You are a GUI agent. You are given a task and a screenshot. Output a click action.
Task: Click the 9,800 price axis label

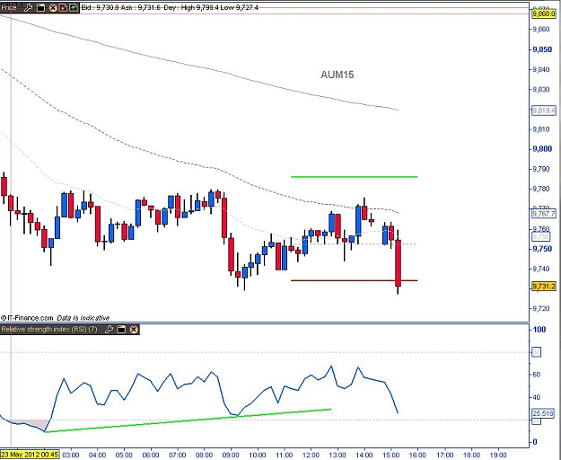pyautogui.click(x=542, y=149)
